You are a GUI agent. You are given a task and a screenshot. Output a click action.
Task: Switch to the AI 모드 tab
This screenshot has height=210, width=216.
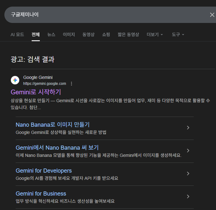pos(17,34)
